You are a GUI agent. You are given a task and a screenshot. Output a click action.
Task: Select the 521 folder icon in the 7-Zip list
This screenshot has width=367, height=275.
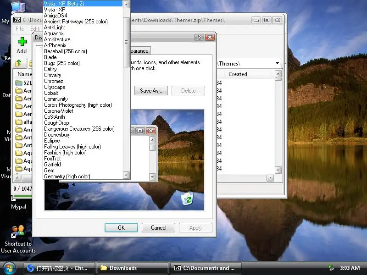[x=19, y=83]
